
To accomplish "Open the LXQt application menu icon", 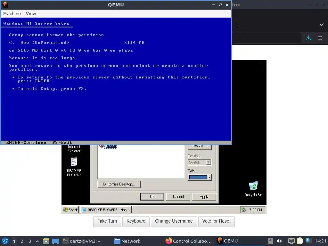I will (5, 241).
